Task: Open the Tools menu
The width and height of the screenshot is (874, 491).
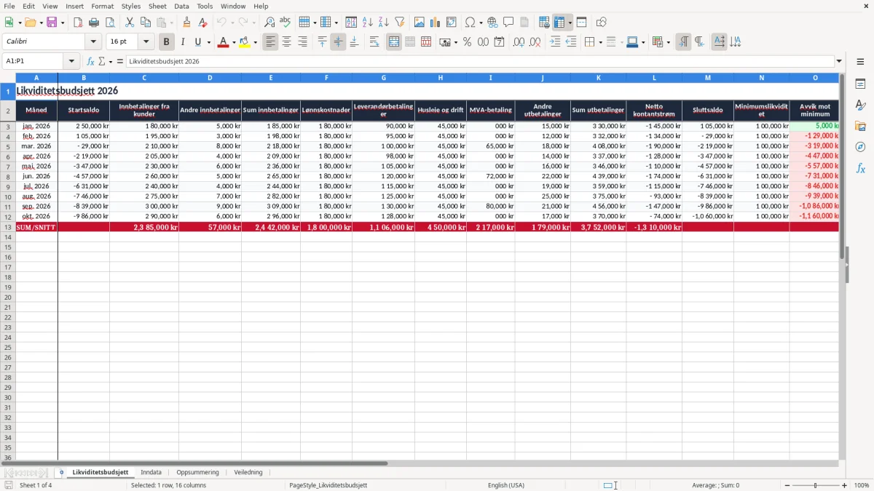Action: click(x=205, y=6)
